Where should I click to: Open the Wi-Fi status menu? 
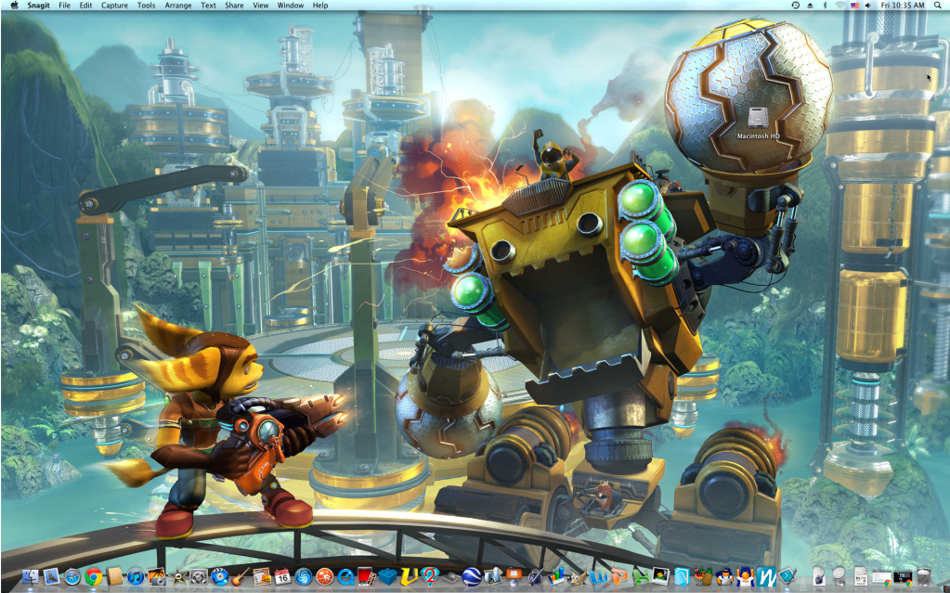(839, 6)
